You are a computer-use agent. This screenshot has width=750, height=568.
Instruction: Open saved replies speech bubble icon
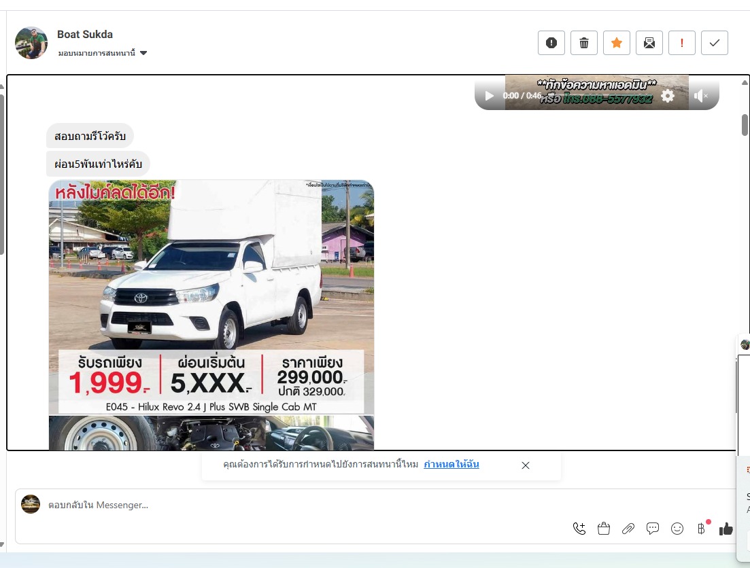[652, 529]
